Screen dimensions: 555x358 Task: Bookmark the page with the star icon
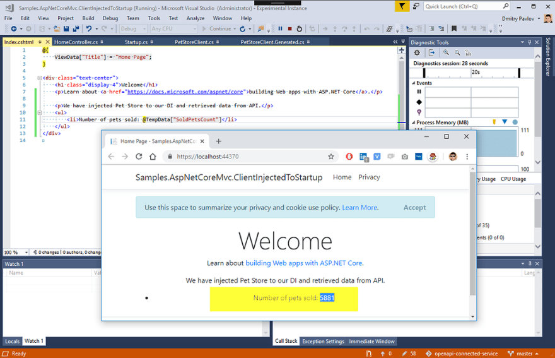(331, 157)
